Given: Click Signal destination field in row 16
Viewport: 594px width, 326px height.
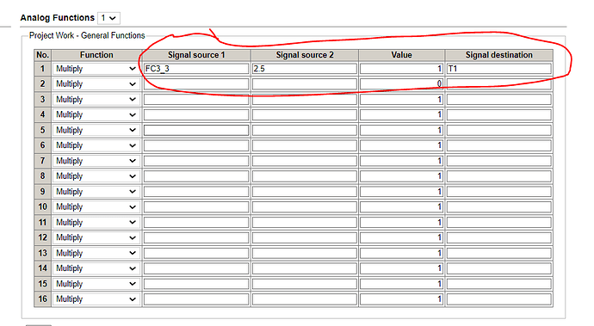Looking at the screenshot, I should pyautogui.click(x=498, y=299).
